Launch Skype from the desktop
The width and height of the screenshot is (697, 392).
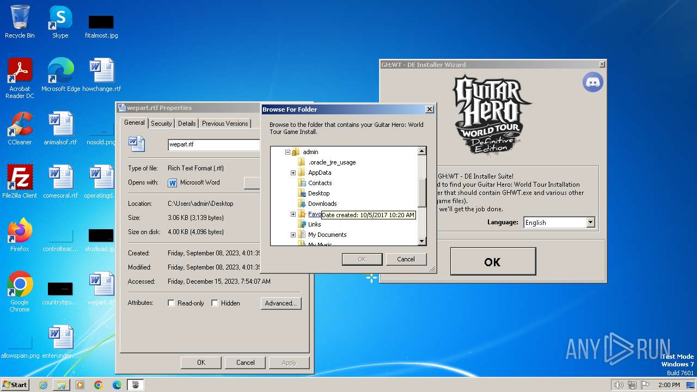coord(60,22)
